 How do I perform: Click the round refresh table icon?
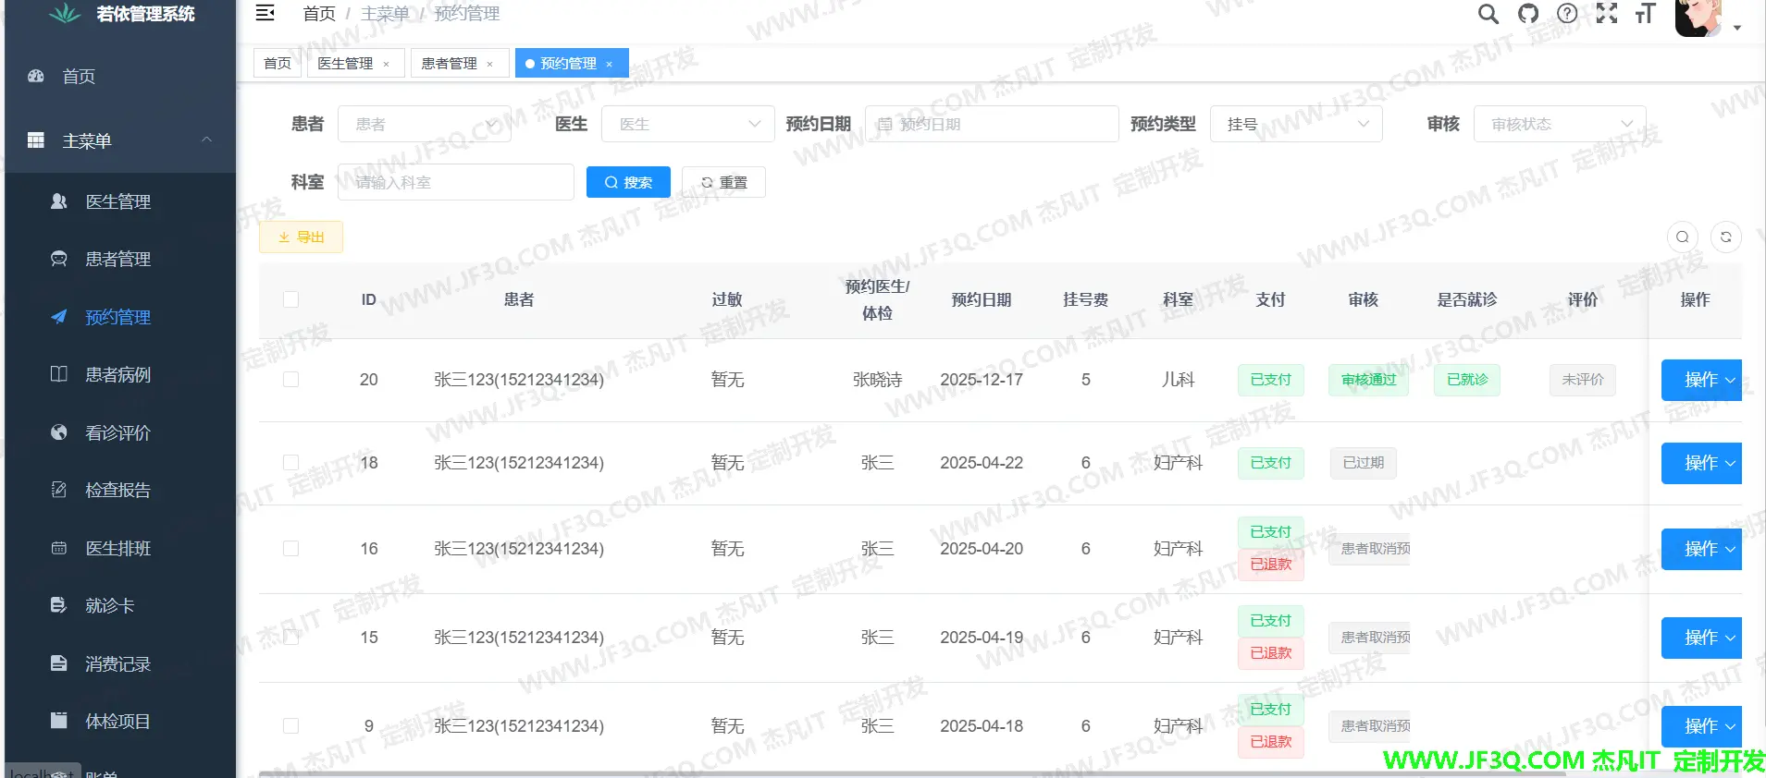coord(1725,237)
